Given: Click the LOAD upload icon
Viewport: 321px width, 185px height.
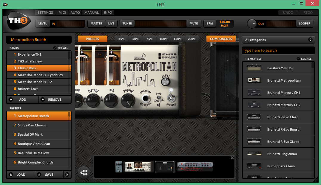Looking at the screenshot, I should 11,175.
